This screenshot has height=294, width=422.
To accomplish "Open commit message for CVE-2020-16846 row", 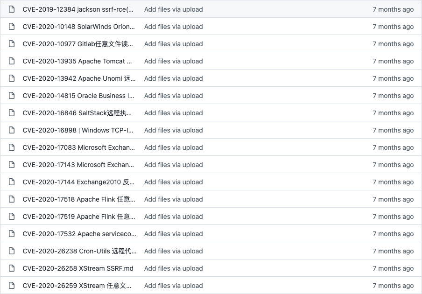I will [174, 113].
